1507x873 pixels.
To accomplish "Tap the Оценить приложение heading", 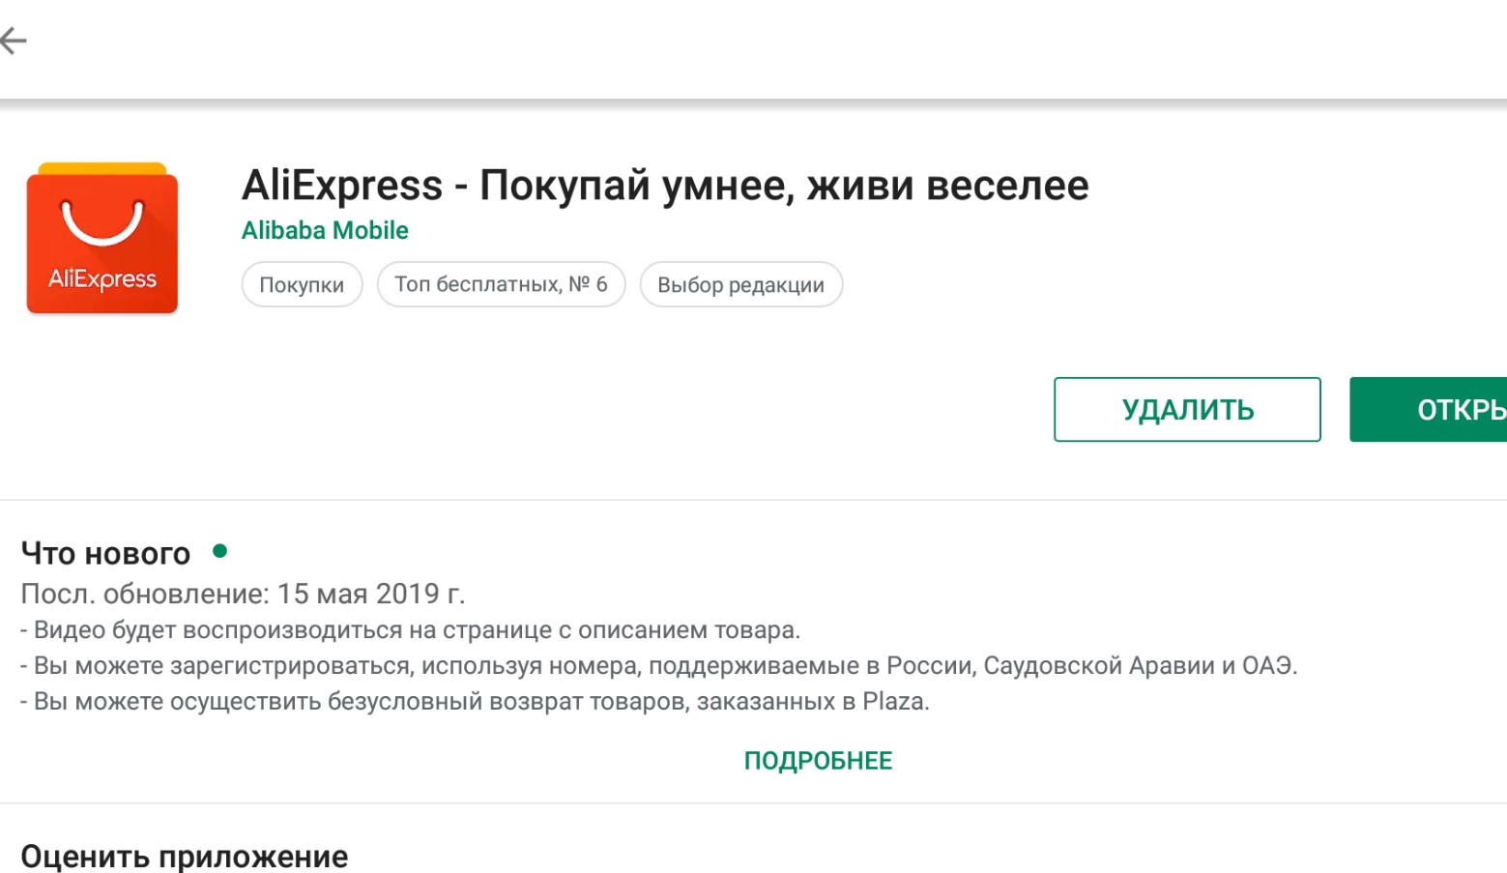I will pos(184,857).
